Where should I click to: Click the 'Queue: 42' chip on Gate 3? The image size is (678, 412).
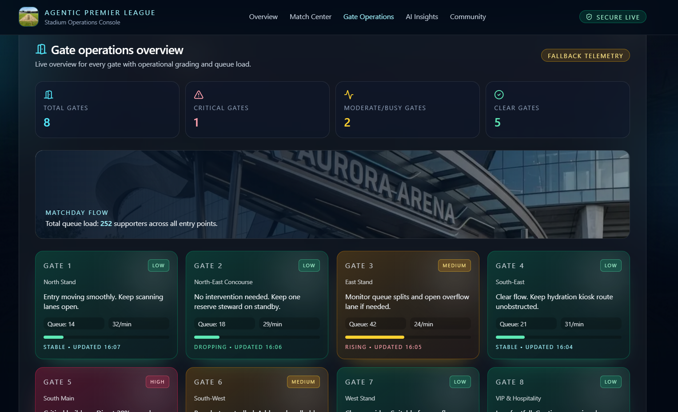point(375,324)
